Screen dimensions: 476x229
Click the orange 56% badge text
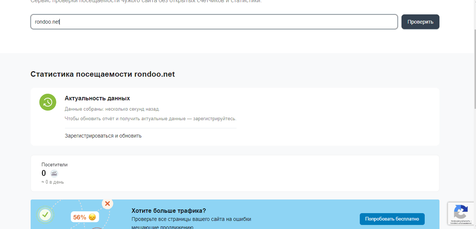pyautogui.click(x=79, y=217)
